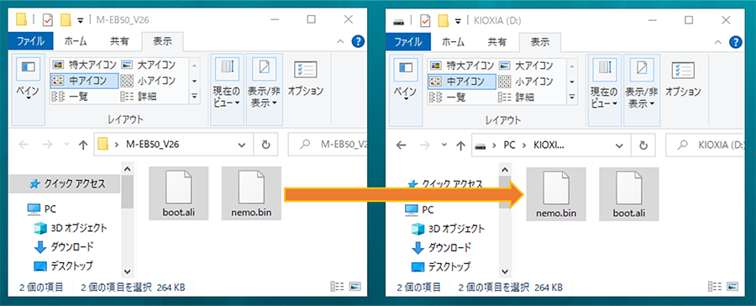Collapse the ribbon in the KIOXIA window

coord(717,41)
